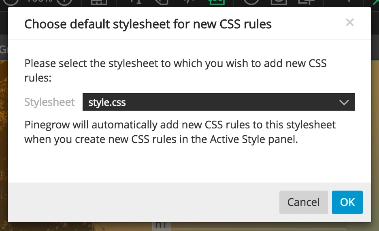Open the style.css stylesheet dropdown
The width and height of the screenshot is (379, 231).
(x=219, y=102)
